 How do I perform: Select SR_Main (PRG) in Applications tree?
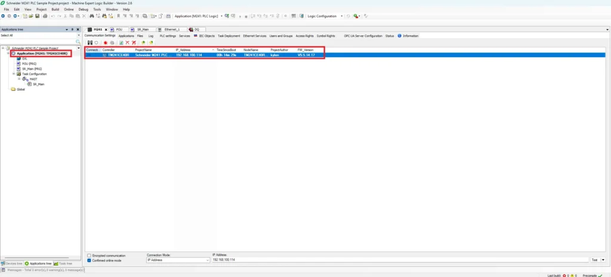[x=32, y=69]
